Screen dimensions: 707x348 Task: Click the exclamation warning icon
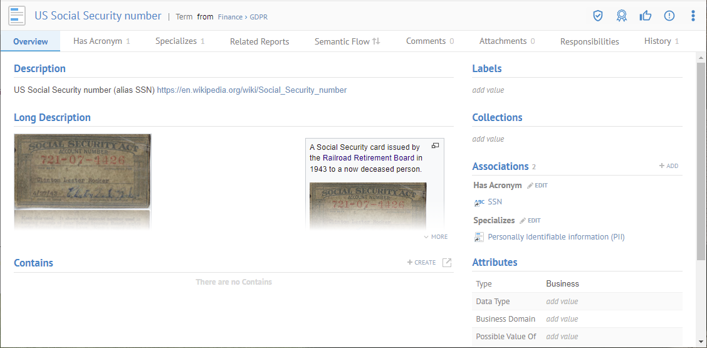(x=669, y=16)
